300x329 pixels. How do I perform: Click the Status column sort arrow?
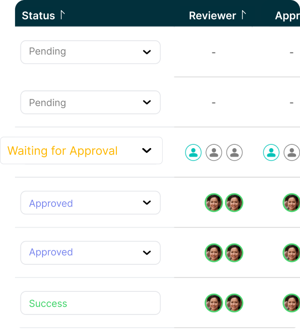click(x=62, y=15)
